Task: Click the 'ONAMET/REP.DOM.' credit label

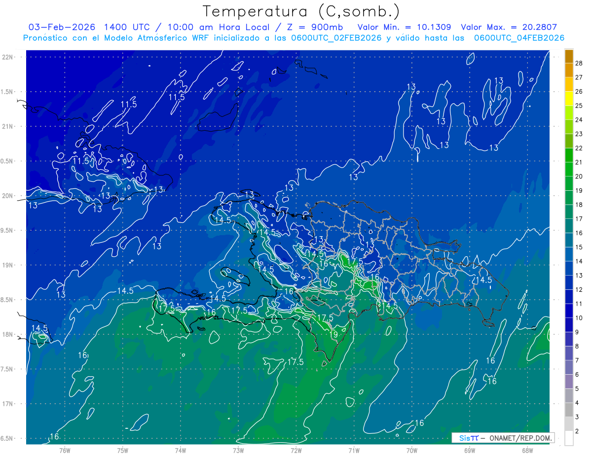Action: (x=520, y=438)
